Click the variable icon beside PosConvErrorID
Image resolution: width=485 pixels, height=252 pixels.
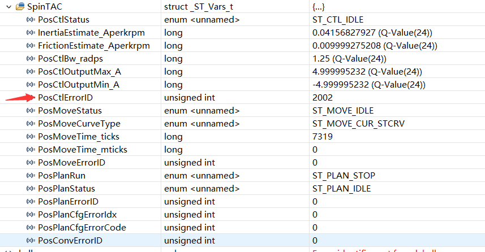point(31,240)
